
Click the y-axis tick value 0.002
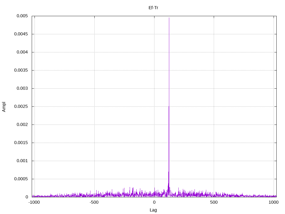[22, 125]
